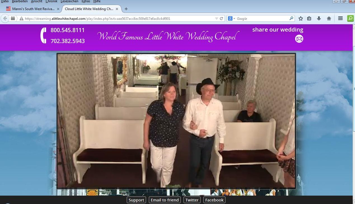Click the green search extension icon
The image size is (355, 204).
(x=350, y=18)
